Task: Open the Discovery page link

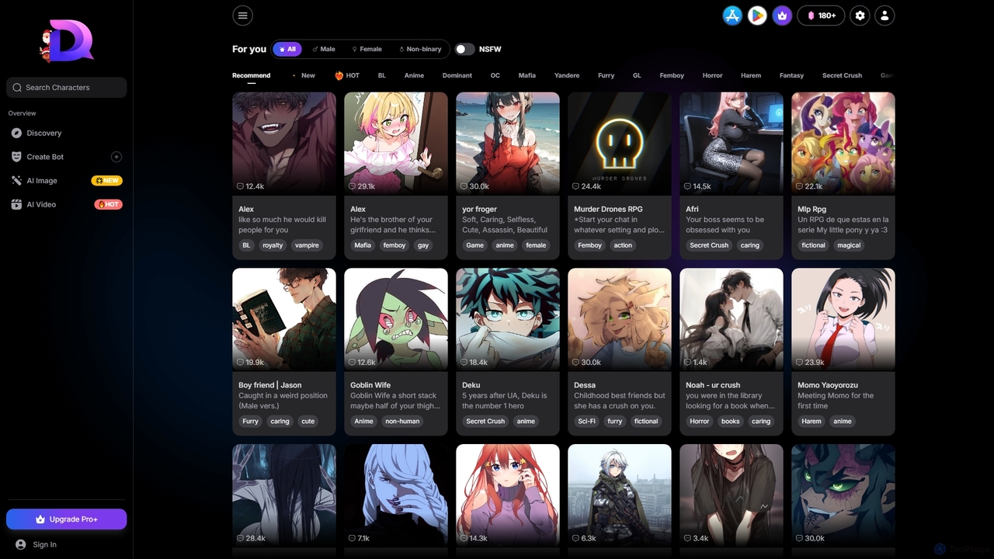Action: [44, 133]
